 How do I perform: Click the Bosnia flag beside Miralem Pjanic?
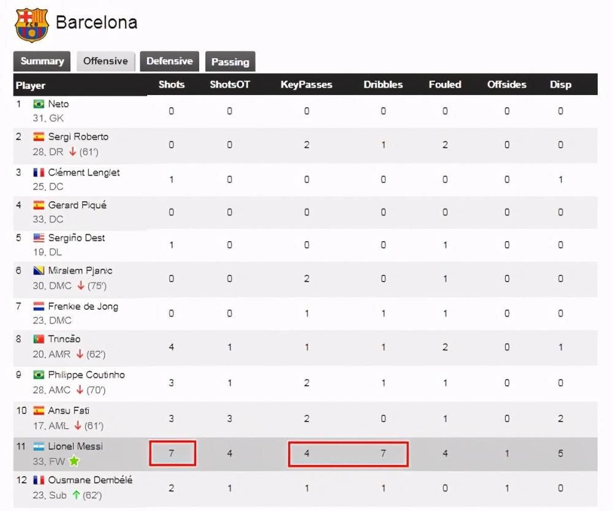[39, 271]
